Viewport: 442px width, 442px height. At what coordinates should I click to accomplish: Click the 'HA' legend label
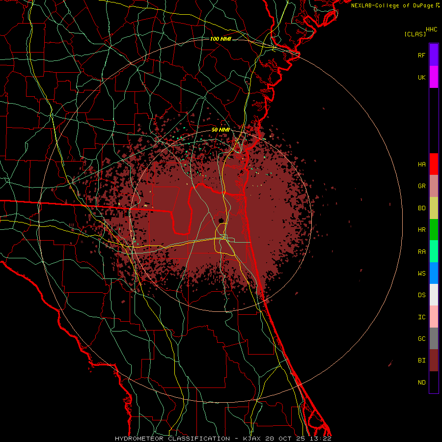click(421, 165)
